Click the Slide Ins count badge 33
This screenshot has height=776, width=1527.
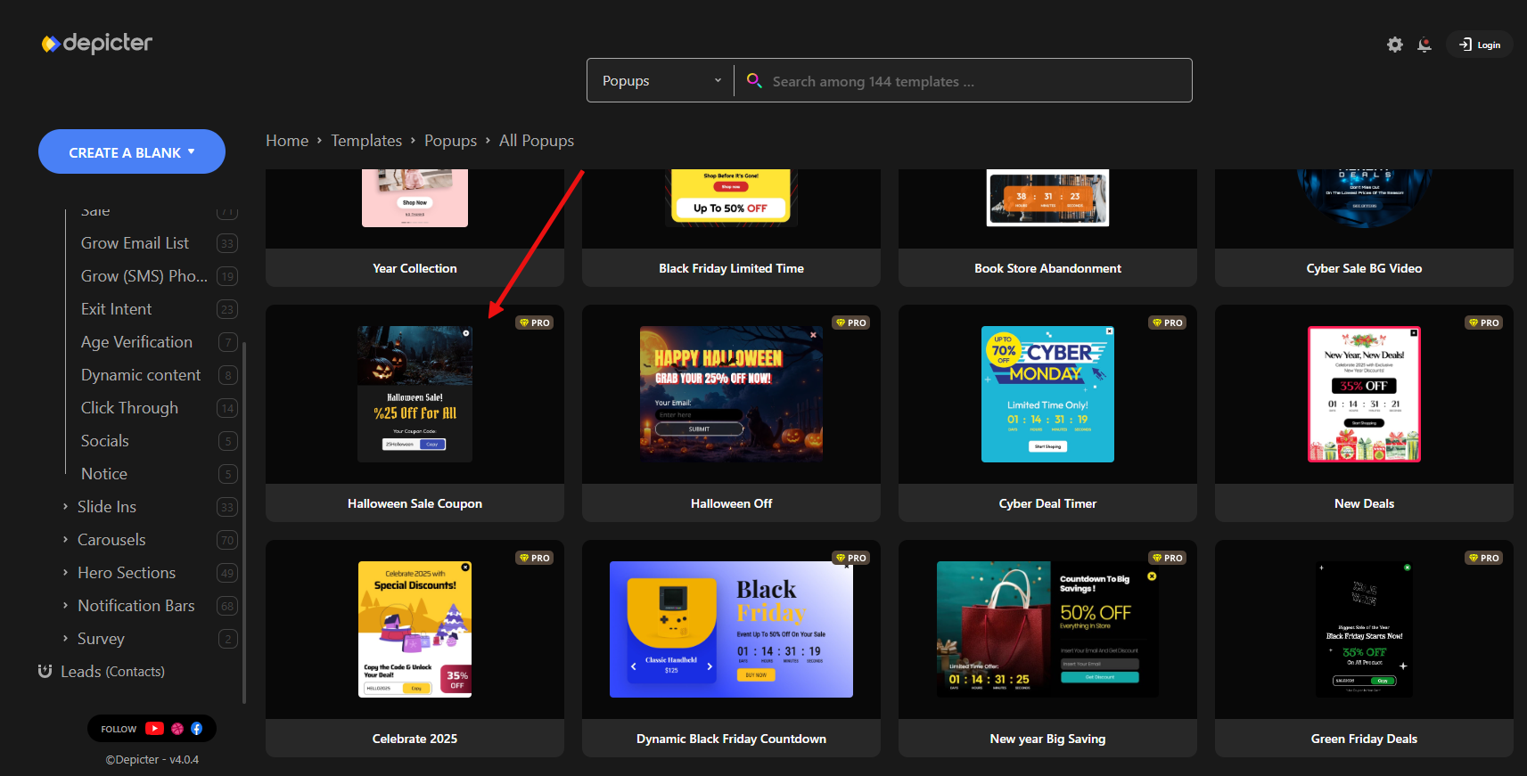(227, 507)
